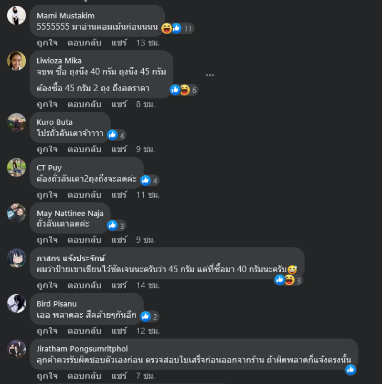The height and width of the screenshot is (384, 382).
Task: Open Mami Mustakim's profile picture
Action: coord(16,15)
